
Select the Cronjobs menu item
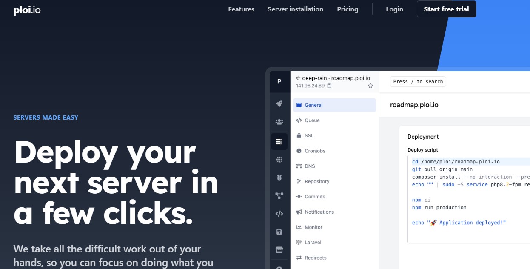[315, 151]
